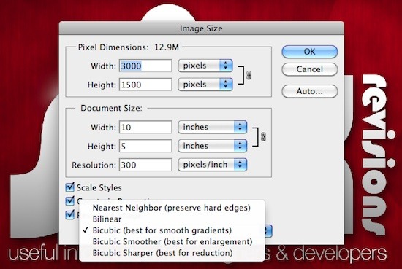The width and height of the screenshot is (402, 269).
Task: Select Bilinear resampling option
Action: point(172,219)
